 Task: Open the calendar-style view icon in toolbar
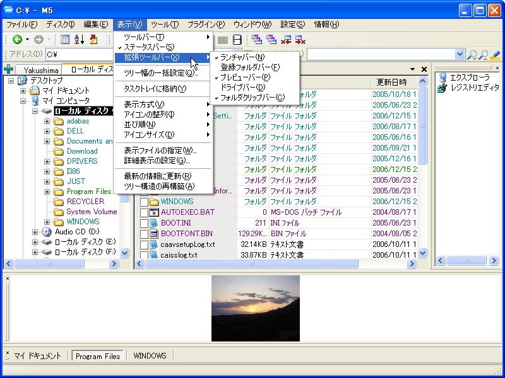pos(65,40)
